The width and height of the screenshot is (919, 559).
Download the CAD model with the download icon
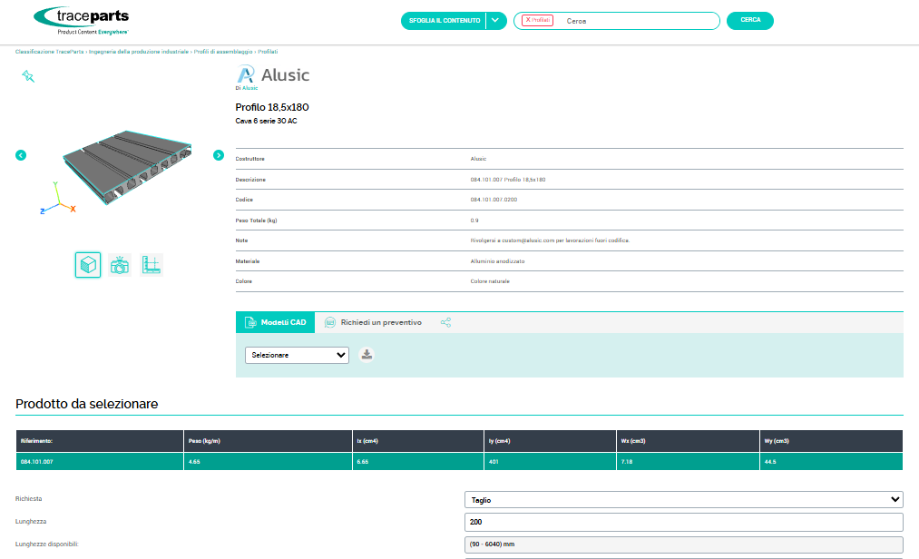coord(367,355)
